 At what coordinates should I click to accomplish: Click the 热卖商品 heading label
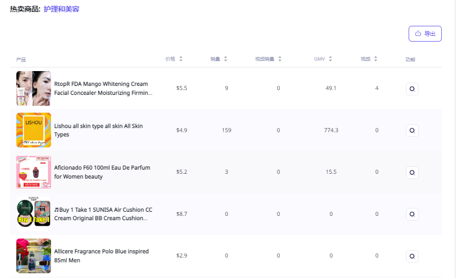coord(25,9)
